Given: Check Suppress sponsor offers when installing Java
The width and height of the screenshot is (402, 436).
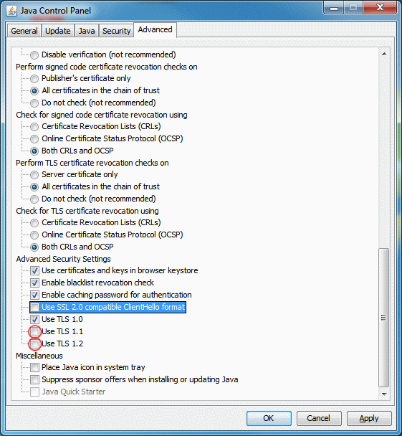Looking at the screenshot, I should pyautogui.click(x=34, y=379).
